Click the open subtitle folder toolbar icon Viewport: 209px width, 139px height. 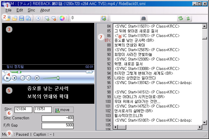[15, 18]
